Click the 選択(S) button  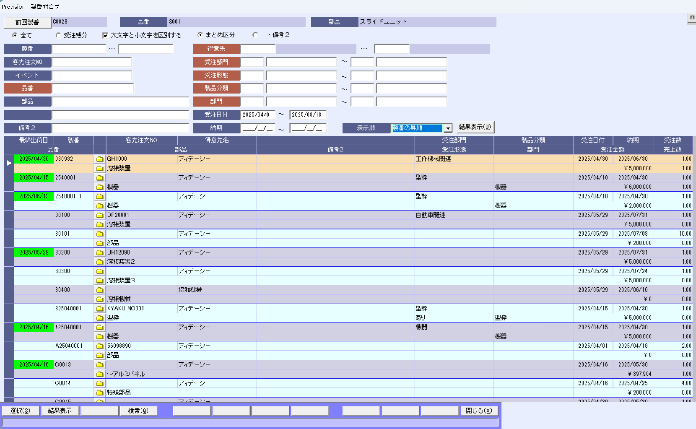tap(20, 410)
